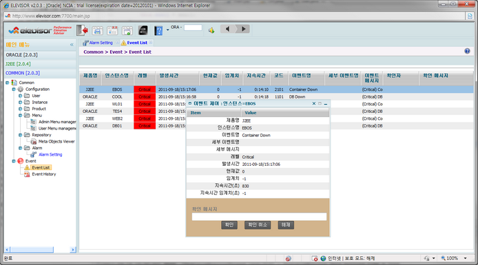Viewport: 478px width, 265px height.
Task: Collapse the Configuration tree node
Action: pos(14,89)
